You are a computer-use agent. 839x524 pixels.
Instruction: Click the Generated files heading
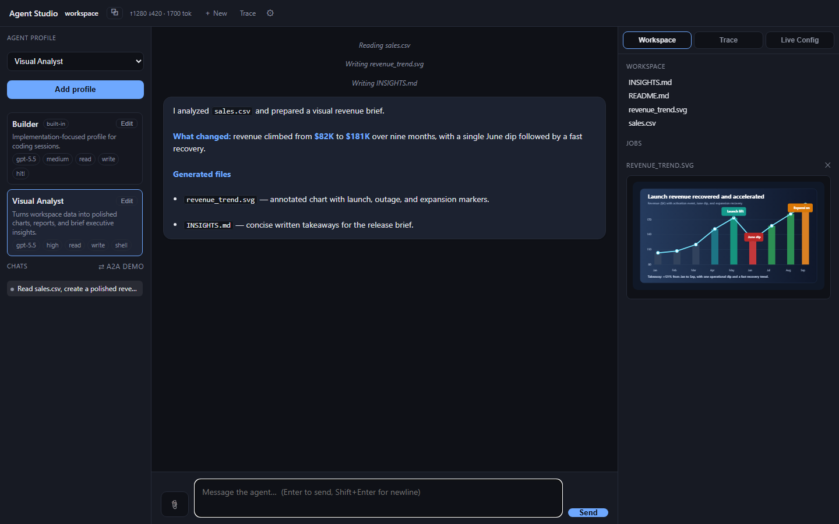[202, 174]
